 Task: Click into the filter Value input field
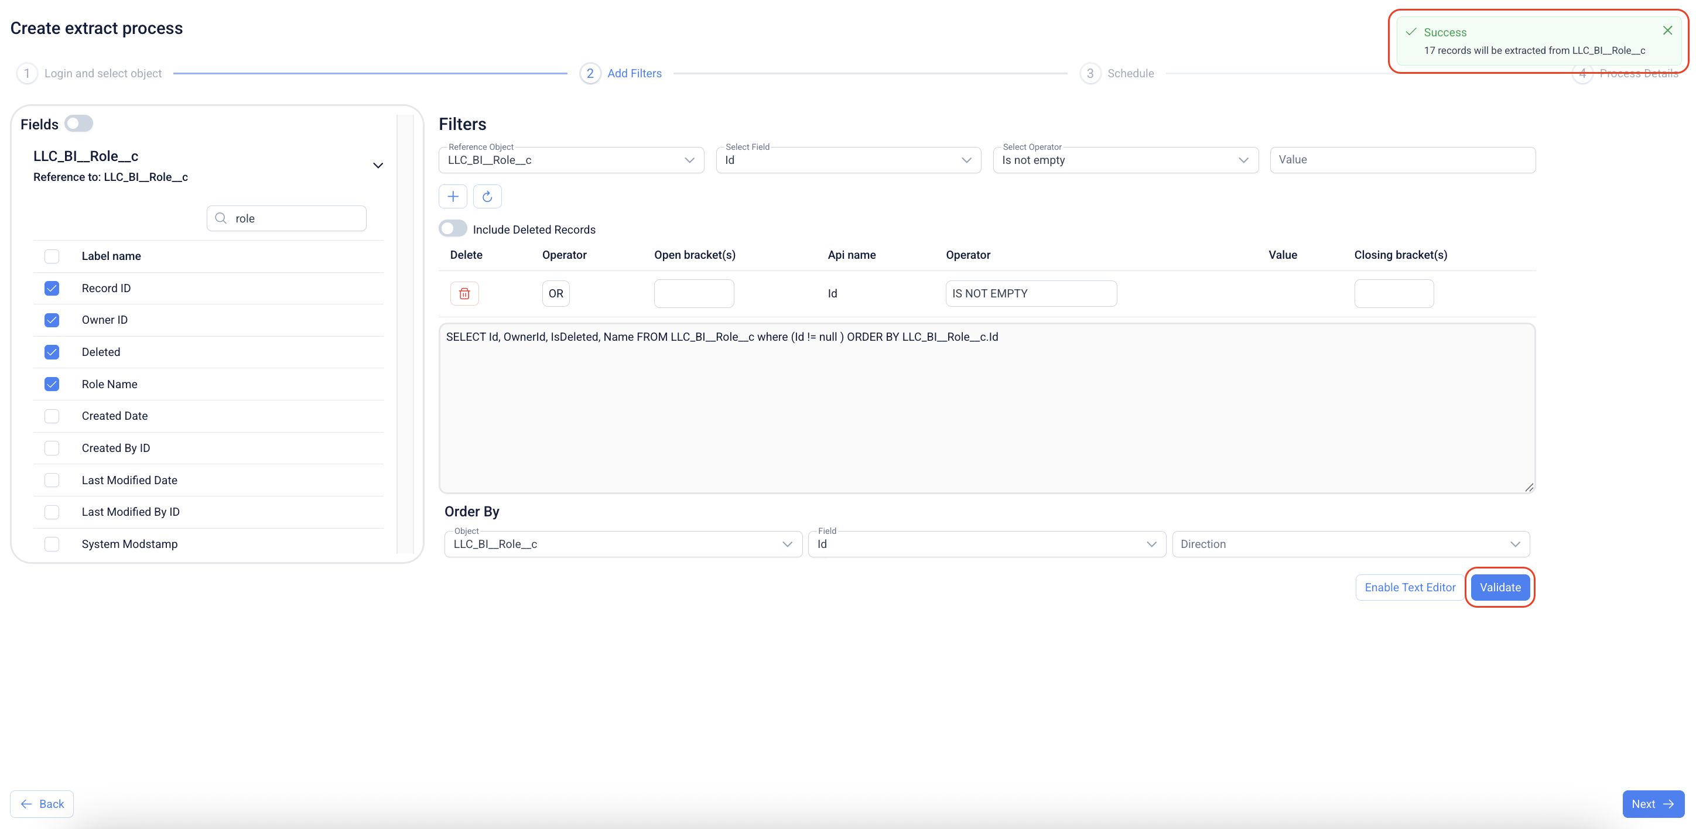(x=1403, y=160)
